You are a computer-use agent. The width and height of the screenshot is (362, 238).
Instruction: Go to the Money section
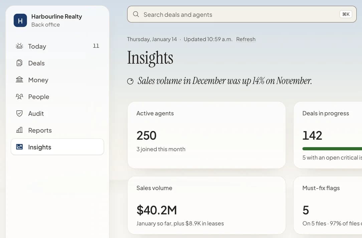click(57, 80)
